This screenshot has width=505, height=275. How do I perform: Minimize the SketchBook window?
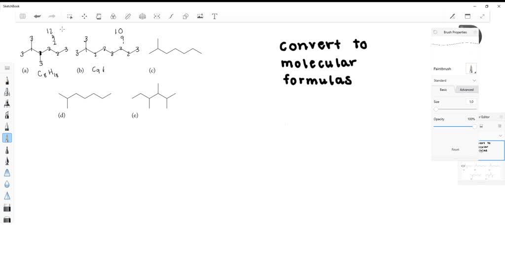(x=475, y=6)
